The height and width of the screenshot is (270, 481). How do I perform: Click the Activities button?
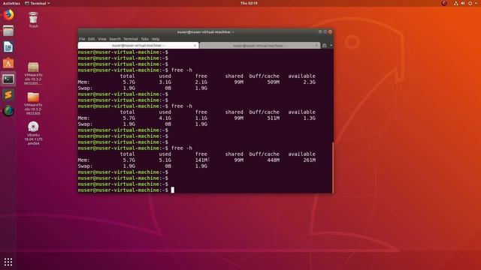click(x=11, y=3)
